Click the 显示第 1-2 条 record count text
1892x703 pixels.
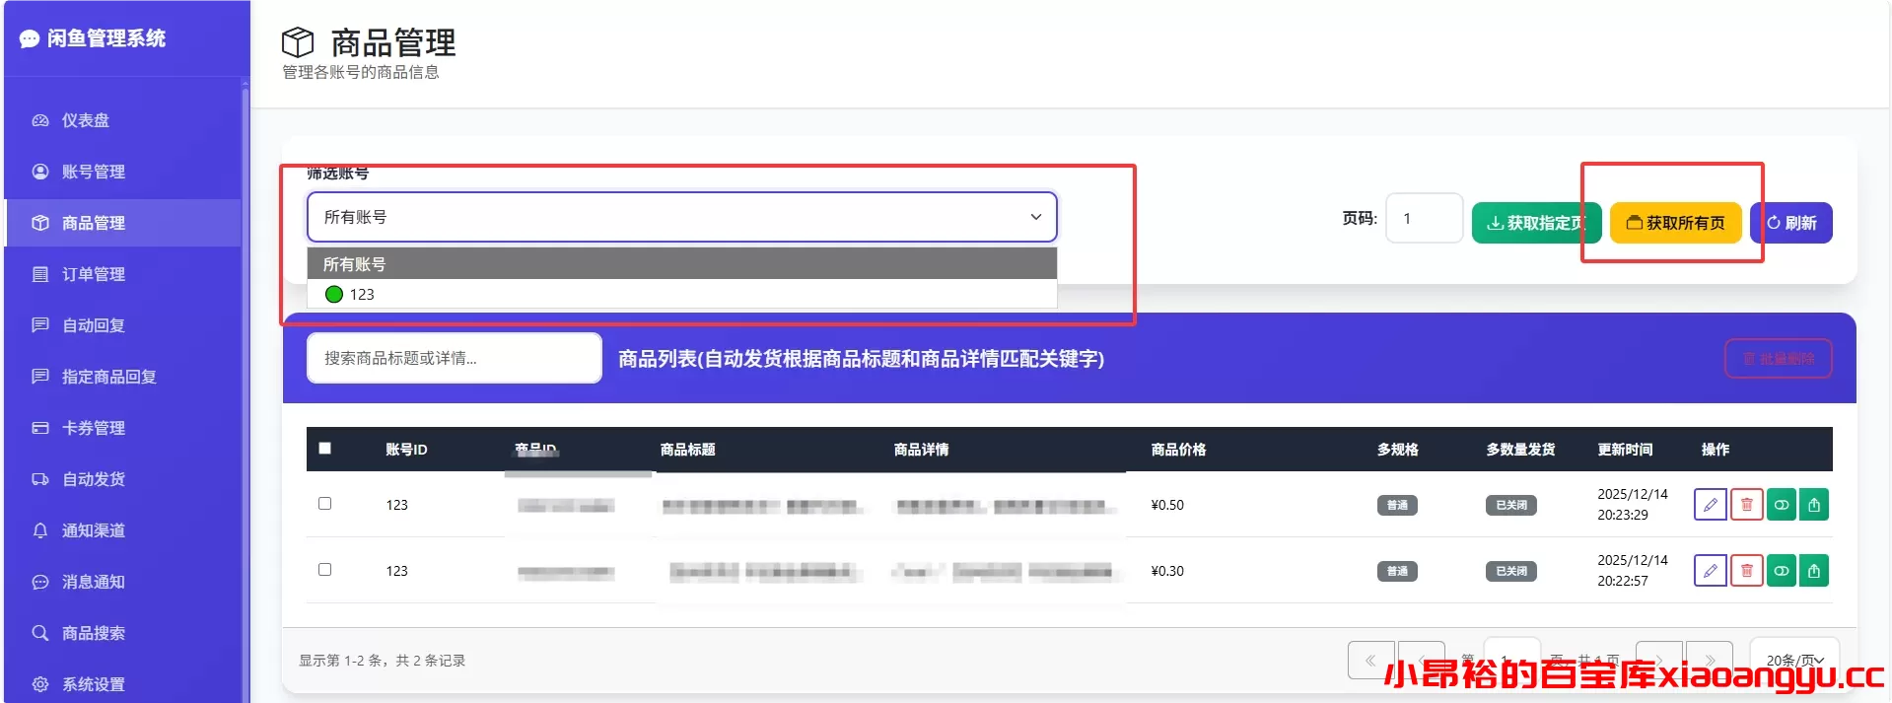383,661
